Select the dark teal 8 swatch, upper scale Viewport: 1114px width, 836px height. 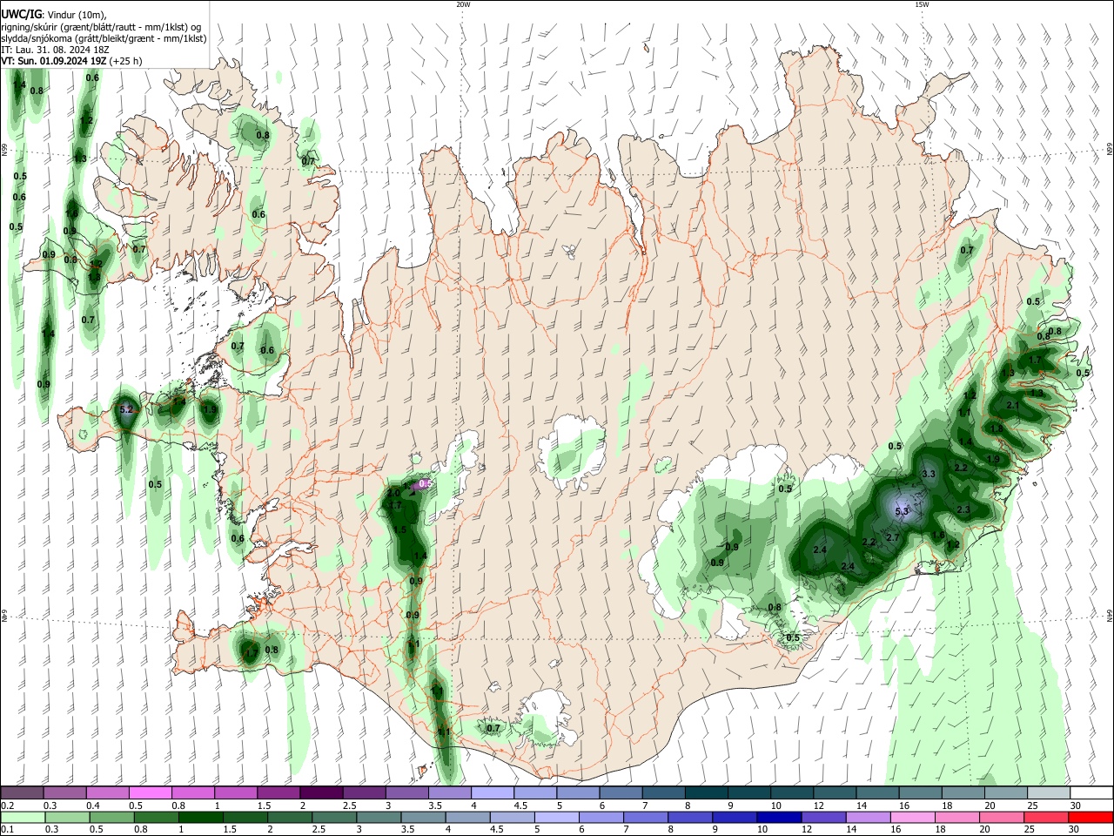tap(706, 792)
